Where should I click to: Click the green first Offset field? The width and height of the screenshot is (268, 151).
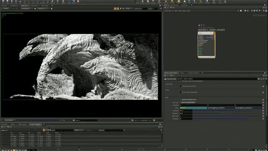(x=193, y=108)
